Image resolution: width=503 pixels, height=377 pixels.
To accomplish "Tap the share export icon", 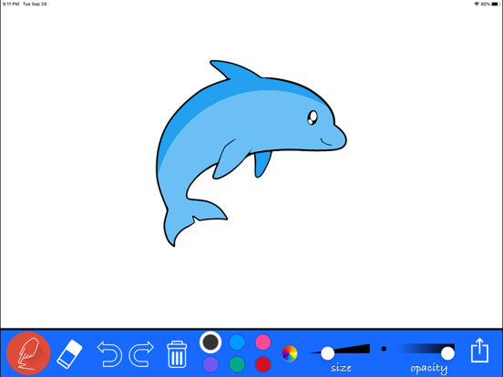I will 479,351.
